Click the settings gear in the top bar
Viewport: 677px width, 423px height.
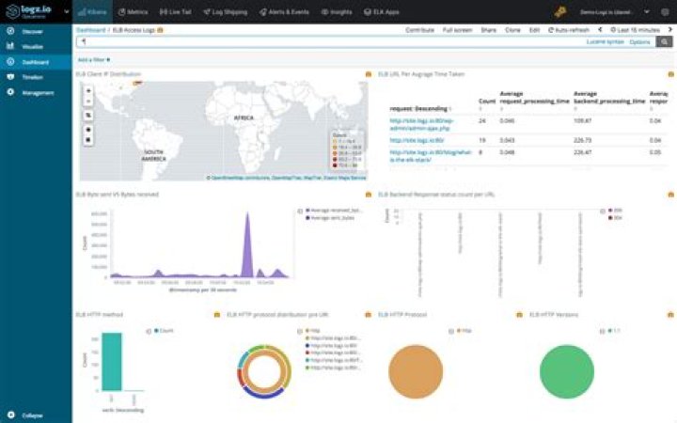pyautogui.click(x=663, y=12)
